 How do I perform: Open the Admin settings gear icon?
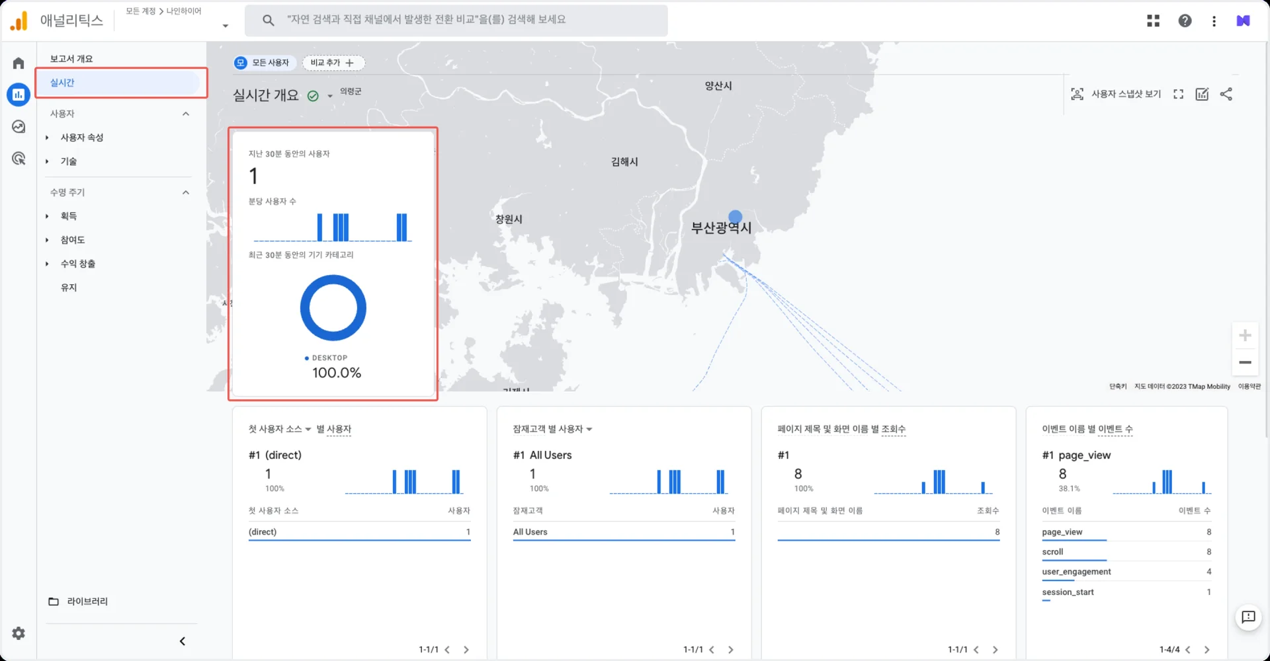tap(19, 633)
